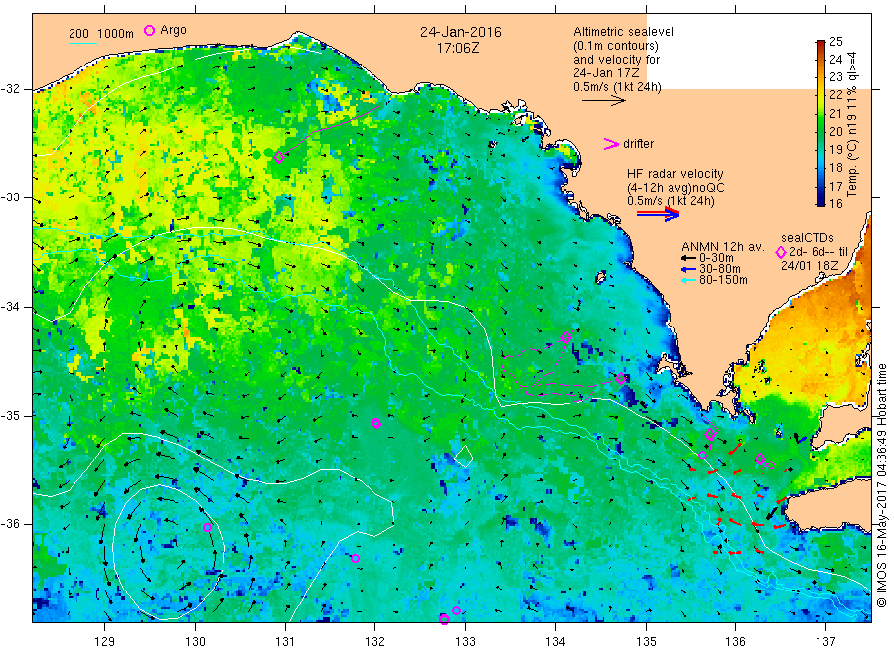The width and height of the screenshot is (894, 655).
Task: Click the black altimetric velocity scale arrow
Action: [603, 101]
